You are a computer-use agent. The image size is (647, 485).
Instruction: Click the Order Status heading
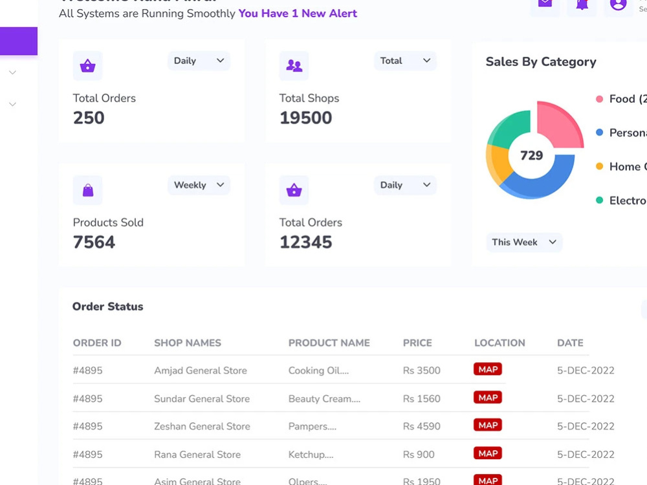click(x=107, y=307)
